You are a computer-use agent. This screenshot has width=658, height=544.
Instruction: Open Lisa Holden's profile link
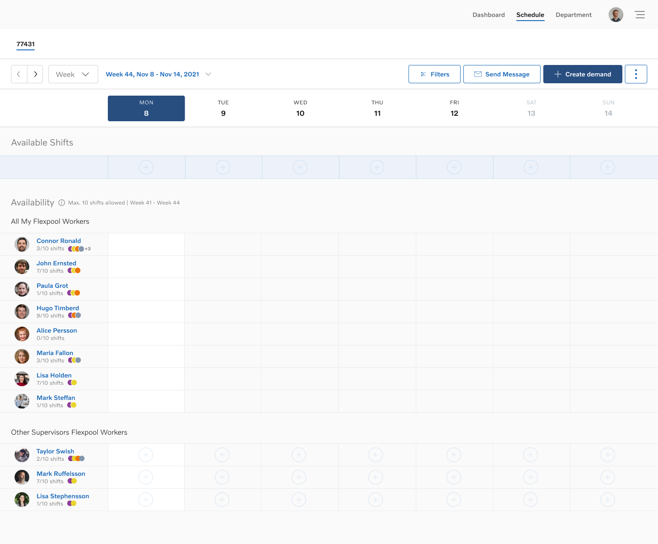(x=54, y=375)
